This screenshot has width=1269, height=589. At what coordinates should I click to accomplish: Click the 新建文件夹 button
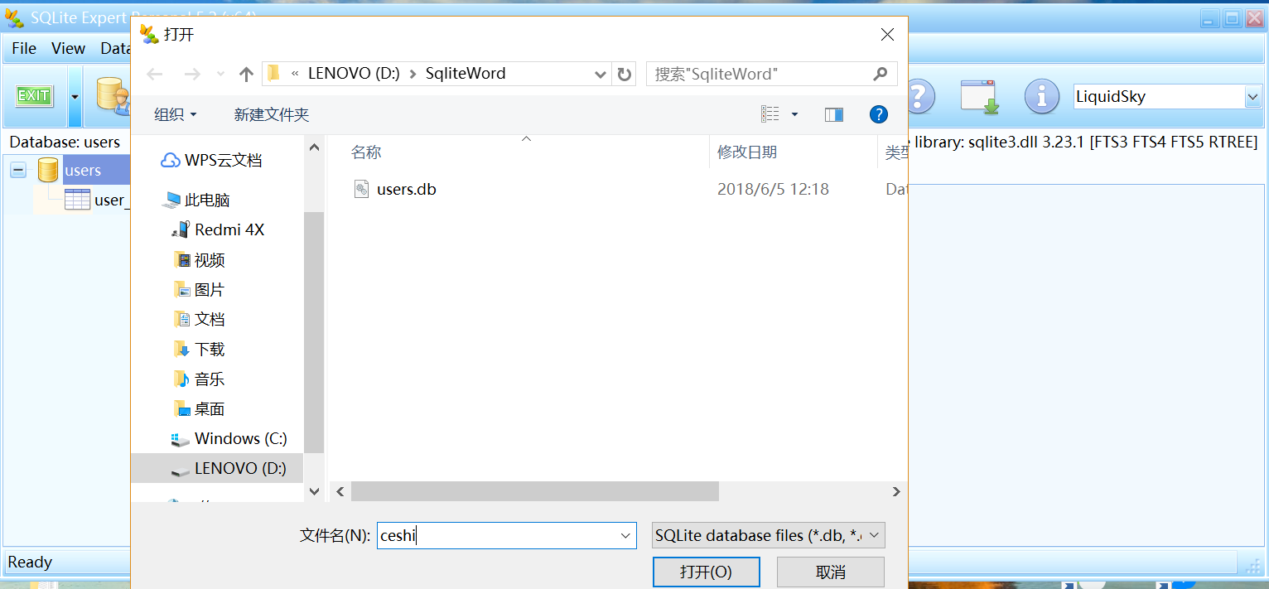tap(272, 113)
